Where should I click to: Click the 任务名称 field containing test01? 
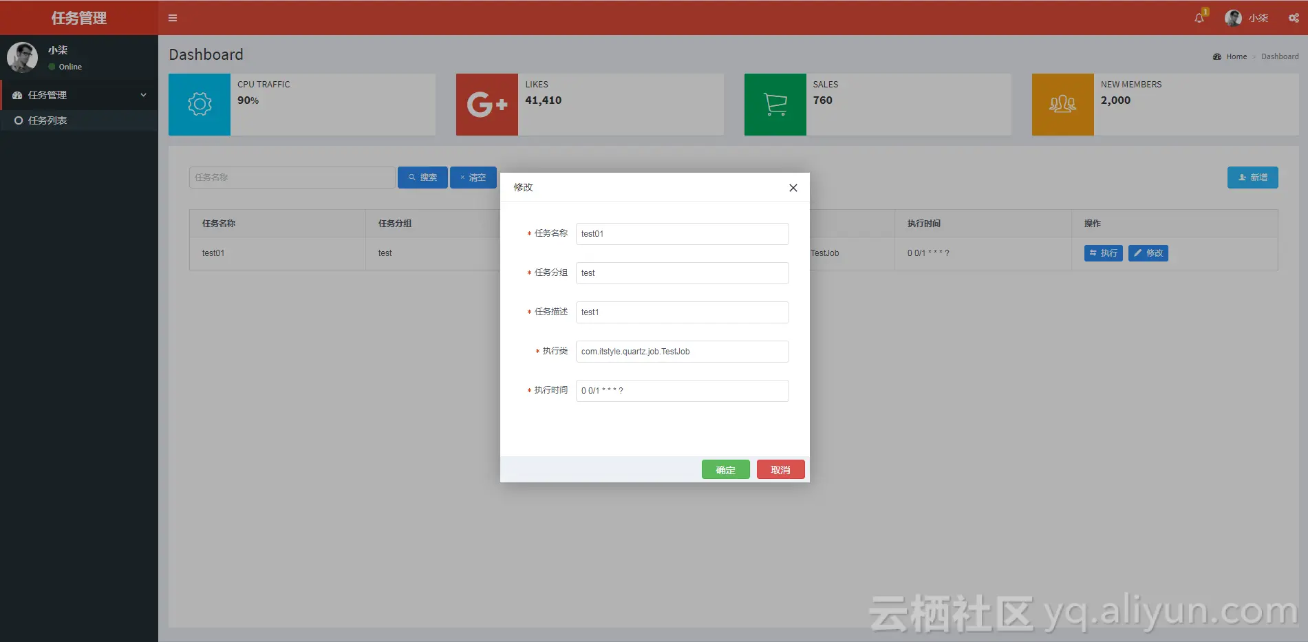click(x=683, y=234)
